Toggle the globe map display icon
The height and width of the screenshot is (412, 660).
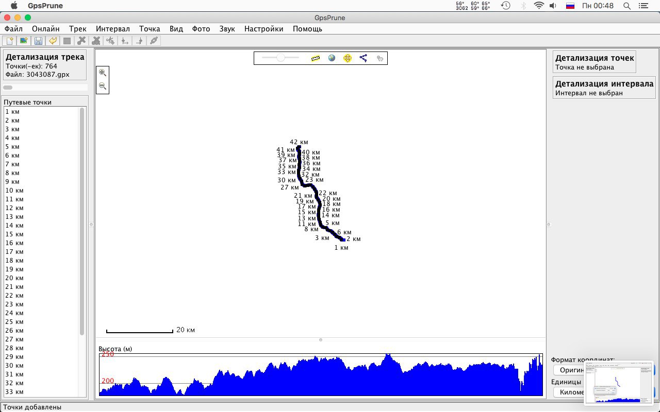click(x=332, y=58)
